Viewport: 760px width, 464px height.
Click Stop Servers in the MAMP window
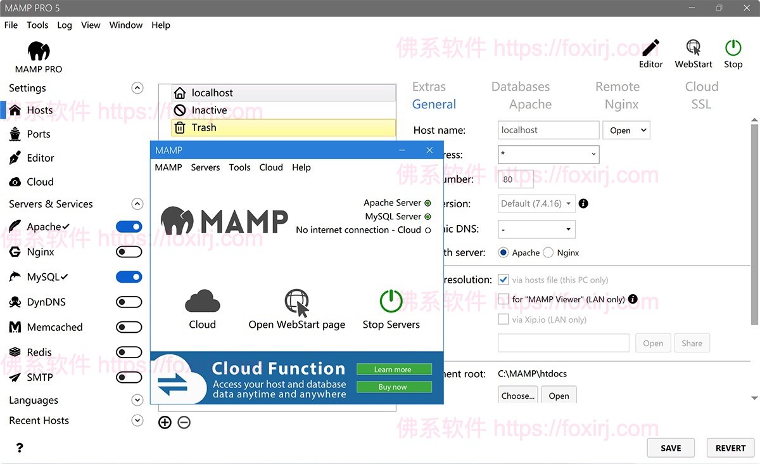[391, 309]
